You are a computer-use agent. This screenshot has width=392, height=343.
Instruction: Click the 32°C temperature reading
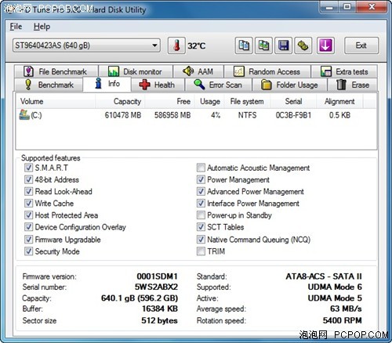tap(197, 46)
